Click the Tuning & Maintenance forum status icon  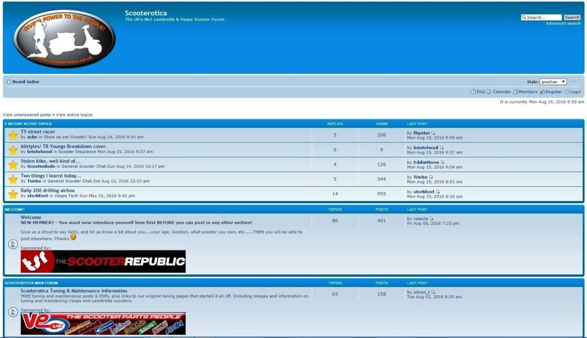click(13, 312)
